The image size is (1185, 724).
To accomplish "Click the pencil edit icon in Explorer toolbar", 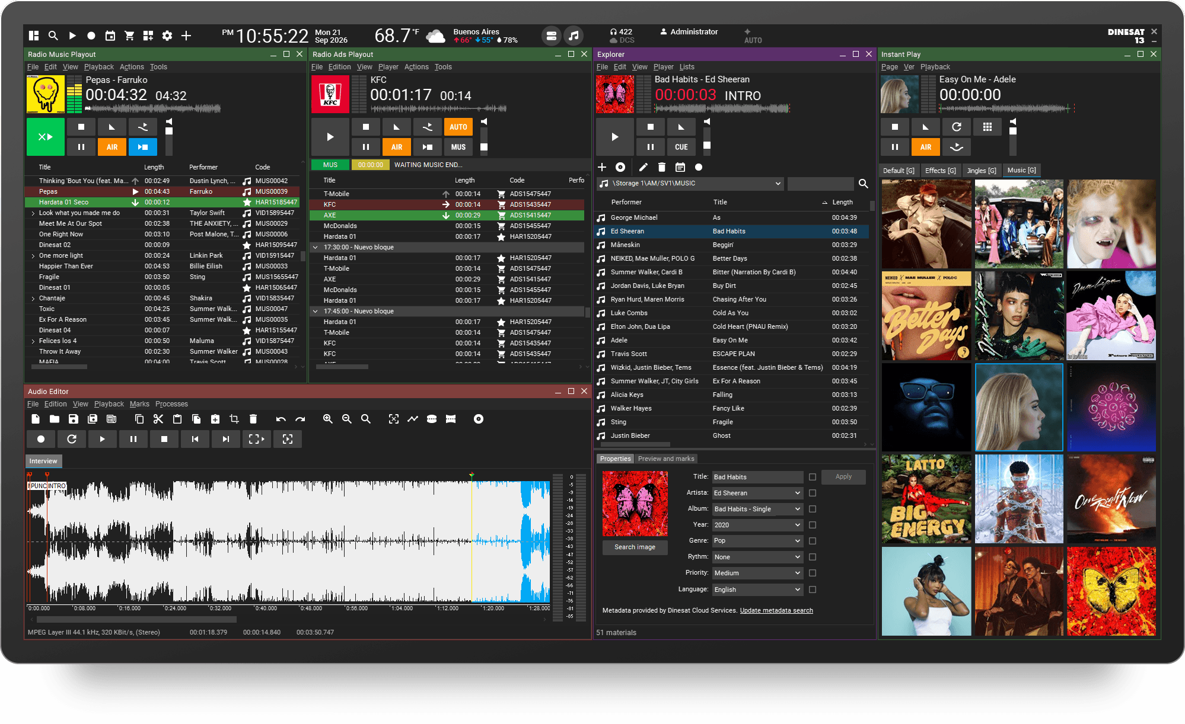I will 643,167.
